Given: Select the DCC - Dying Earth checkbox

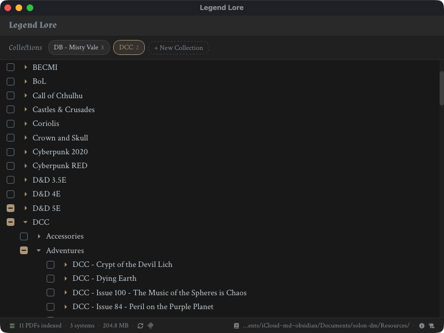Looking at the screenshot, I should pyautogui.click(x=51, y=279).
